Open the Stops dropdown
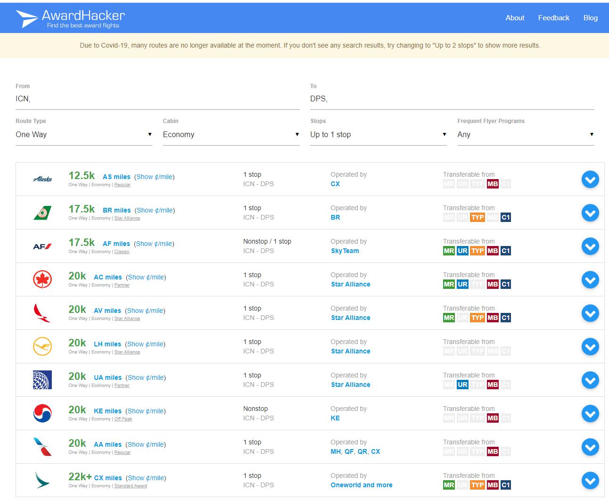This screenshot has height=500, width=609. [x=379, y=135]
